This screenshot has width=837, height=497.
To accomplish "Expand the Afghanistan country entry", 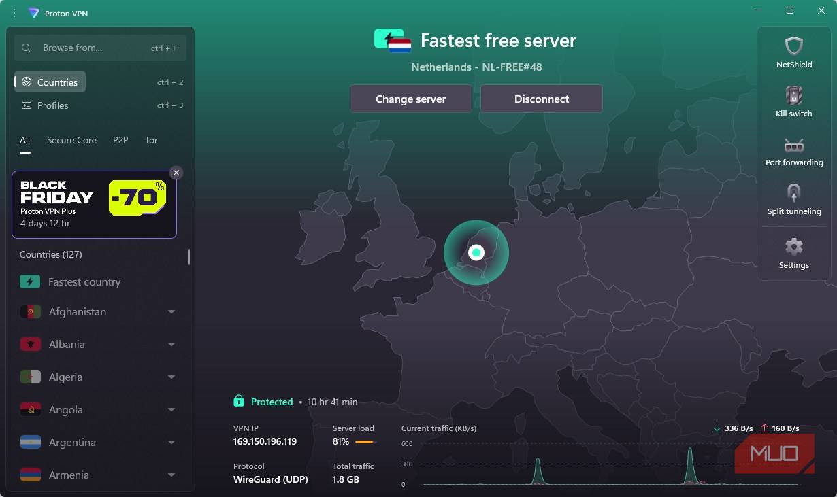I will [171, 311].
